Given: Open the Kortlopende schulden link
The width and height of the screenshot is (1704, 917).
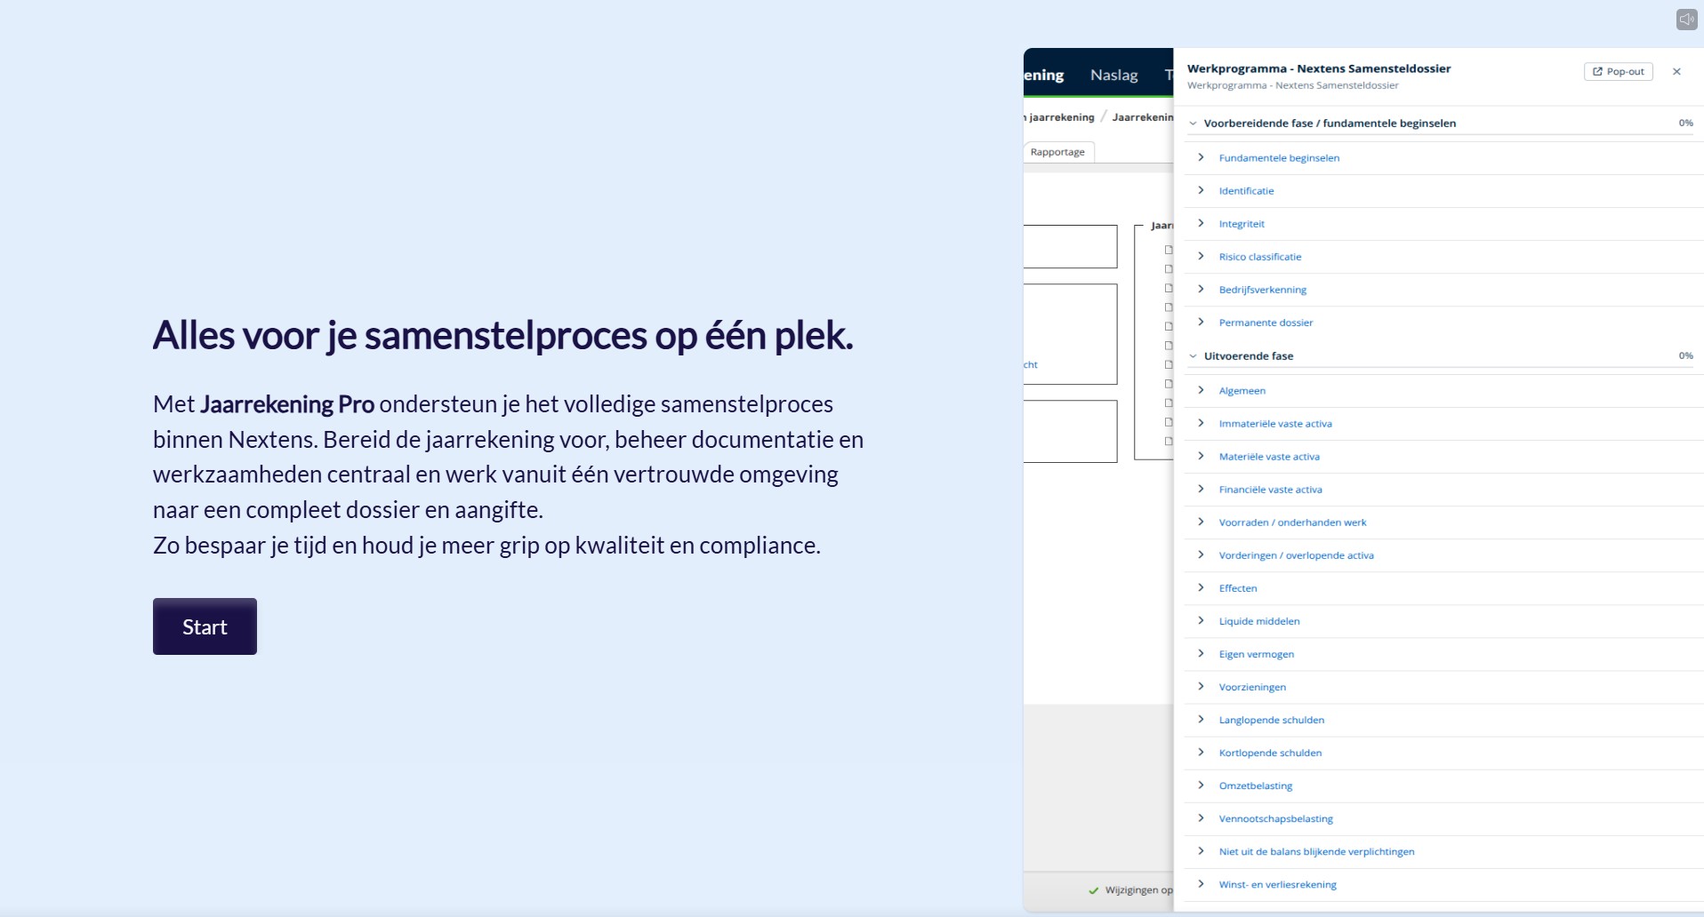Looking at the screenshot, I should click(x=1270, y=753).
